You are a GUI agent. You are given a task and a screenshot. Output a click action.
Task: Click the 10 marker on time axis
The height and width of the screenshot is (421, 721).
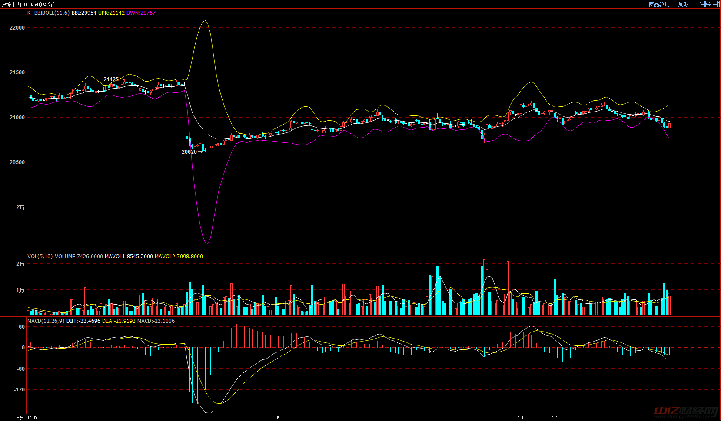tap(520, 418)
